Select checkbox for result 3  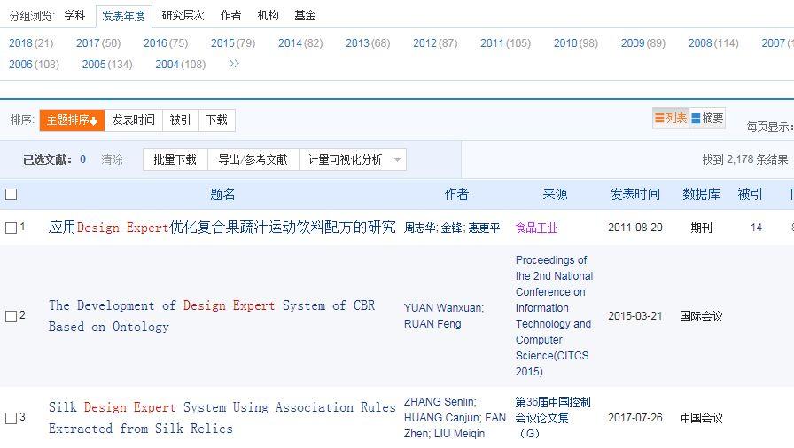[12, 418]
